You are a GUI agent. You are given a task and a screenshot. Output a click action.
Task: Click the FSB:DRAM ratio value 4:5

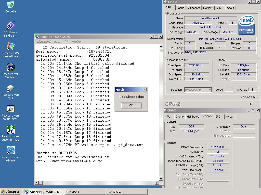point(218,152)
